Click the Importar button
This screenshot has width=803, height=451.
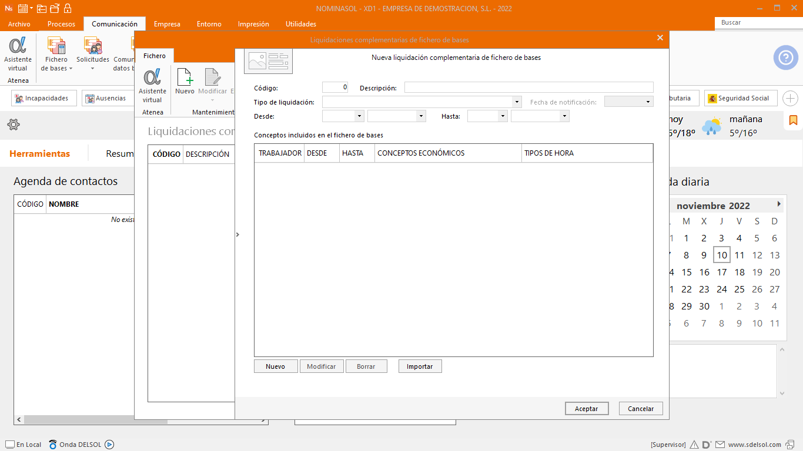(420, 366)
